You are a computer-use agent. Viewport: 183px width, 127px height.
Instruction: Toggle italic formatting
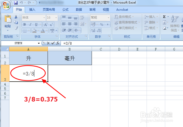coord(30,24)
